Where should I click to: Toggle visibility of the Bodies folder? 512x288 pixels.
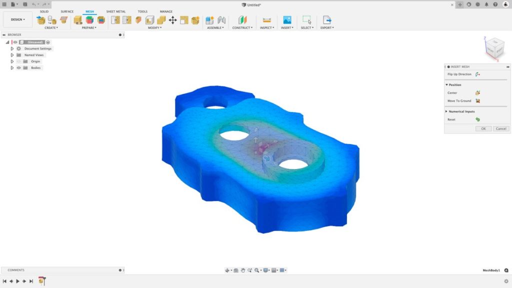click(18, 67)
